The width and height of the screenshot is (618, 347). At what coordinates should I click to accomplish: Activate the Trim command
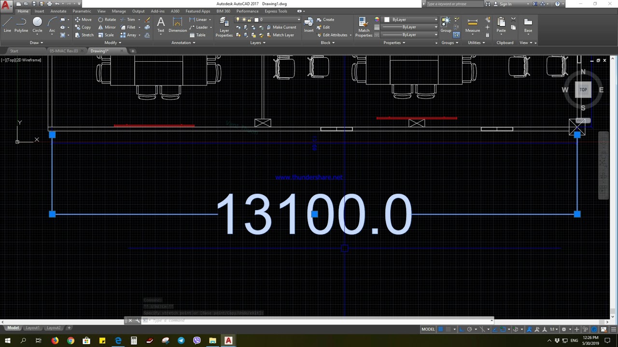tap(128, 20)
